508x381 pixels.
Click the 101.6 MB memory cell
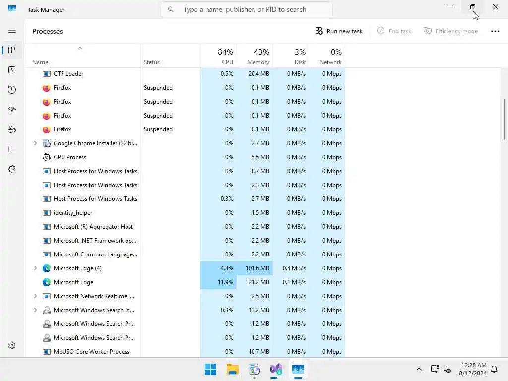click(x=255, y=268)
